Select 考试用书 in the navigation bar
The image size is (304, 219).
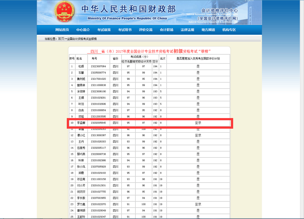tap(125, 30)
